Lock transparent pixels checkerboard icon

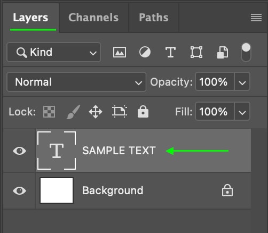[x=49, y=112]
